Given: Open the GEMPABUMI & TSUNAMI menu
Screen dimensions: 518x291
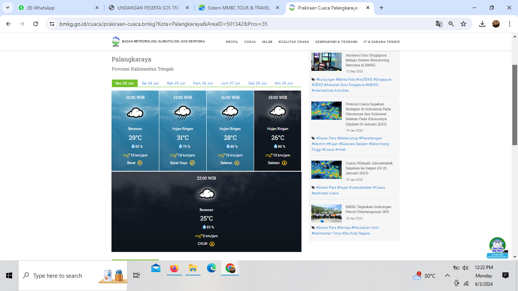Looking at the screenshot, I should pyautogui.click(x=336, y=42).
